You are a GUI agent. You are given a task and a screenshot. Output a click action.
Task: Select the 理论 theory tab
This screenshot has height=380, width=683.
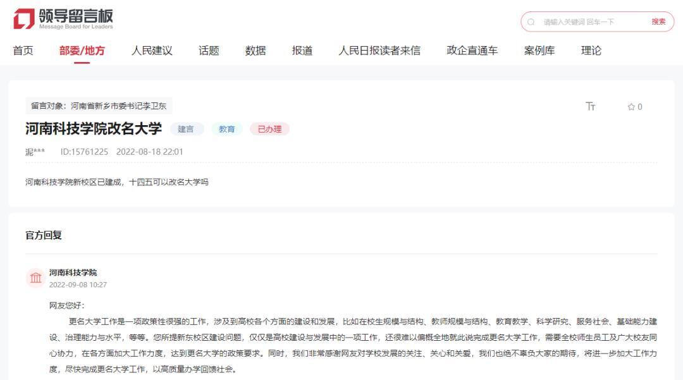coord(591,51)
